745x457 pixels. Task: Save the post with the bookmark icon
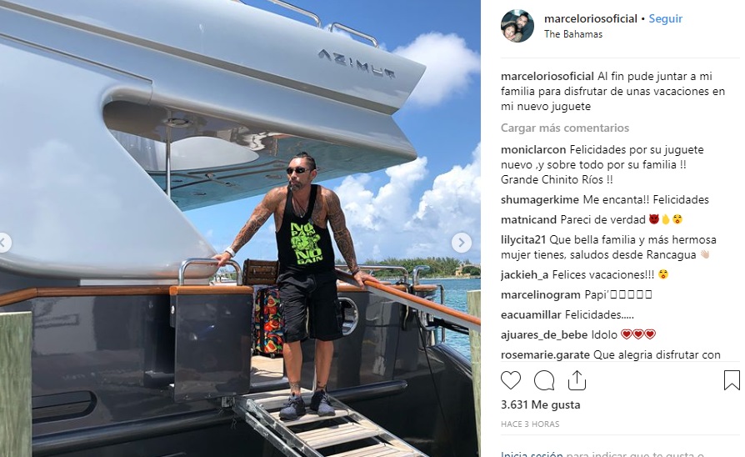(x=732, y=380)
